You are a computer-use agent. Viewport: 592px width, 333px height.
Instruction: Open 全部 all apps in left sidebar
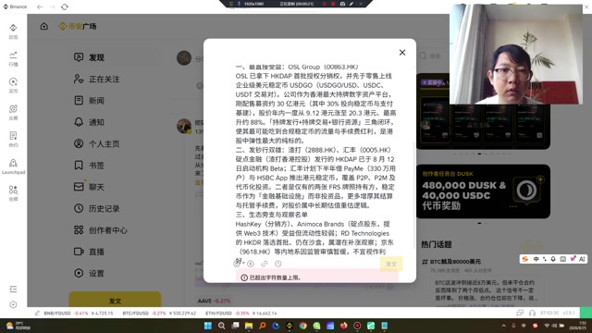pyautogui.click(x=13, y=193)
